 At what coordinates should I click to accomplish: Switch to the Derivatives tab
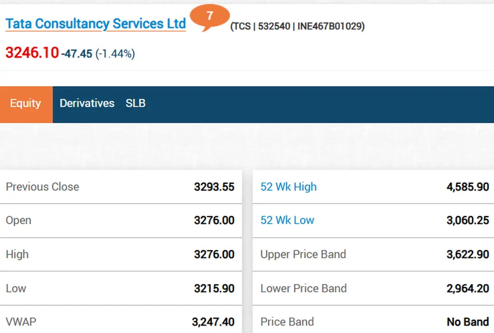87,103
